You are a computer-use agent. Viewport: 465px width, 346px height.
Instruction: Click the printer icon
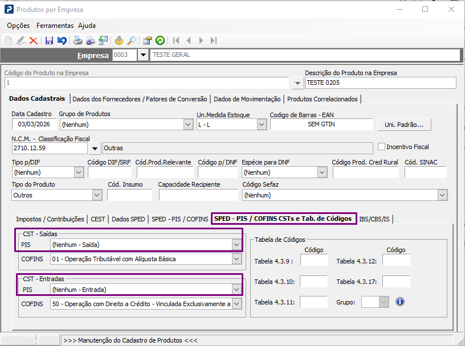point(78,40)
